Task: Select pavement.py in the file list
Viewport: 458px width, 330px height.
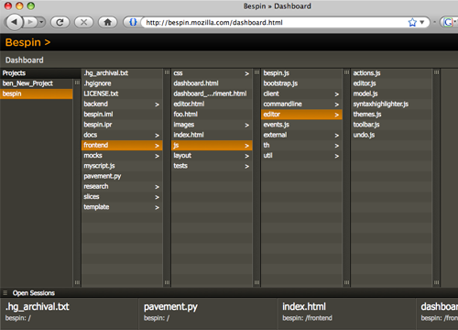Action: click(x=122, y=176)
